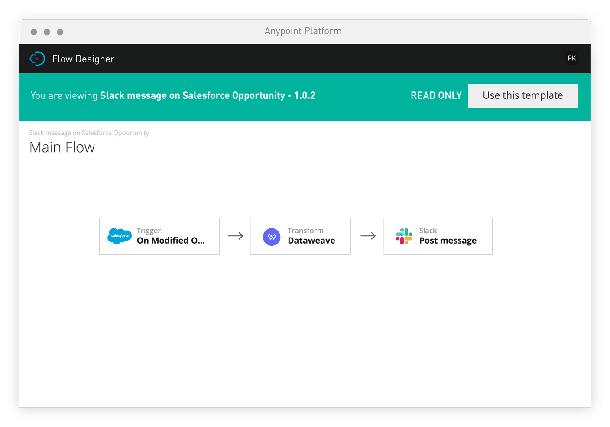Select the Slack Post message card
The height and width of the screenshot is (427, 610).
(438, 236)
